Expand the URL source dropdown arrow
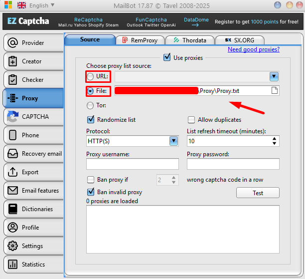 274,76
